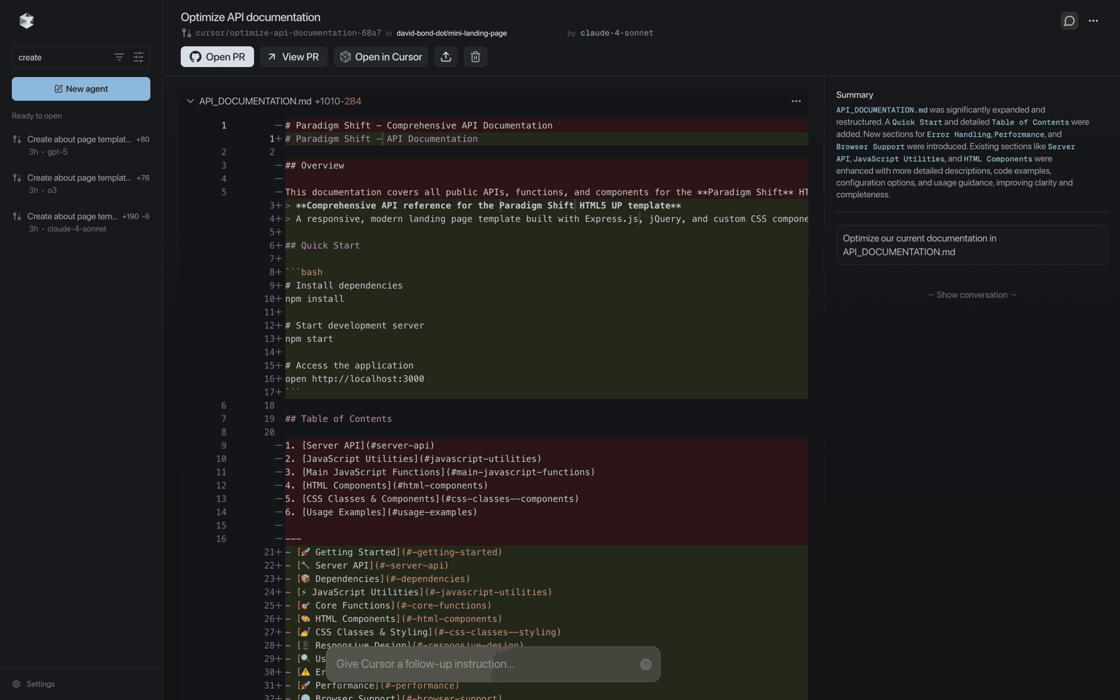Open the claude-4-sonnet Create about page agent
Viewport: 1120px width, 700px height.
pyautogui.click(x=81, y=222)
